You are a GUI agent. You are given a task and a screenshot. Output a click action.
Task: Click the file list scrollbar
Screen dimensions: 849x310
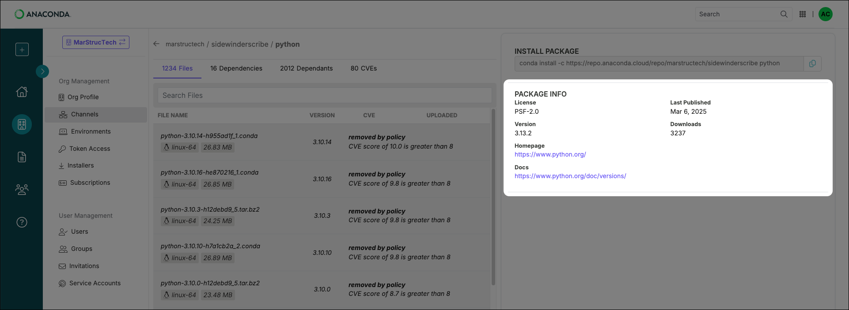[x=493, y=197]
